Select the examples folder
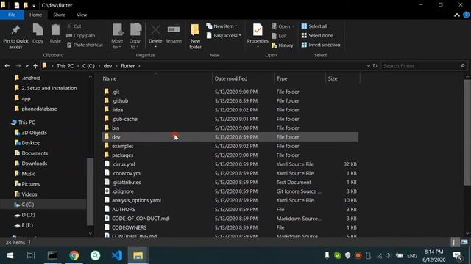Screen dimensions: 471x264 [x=230, y=146]
